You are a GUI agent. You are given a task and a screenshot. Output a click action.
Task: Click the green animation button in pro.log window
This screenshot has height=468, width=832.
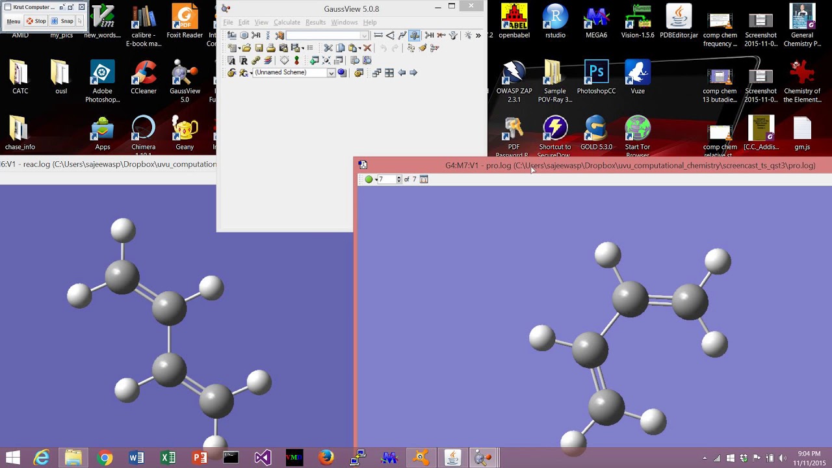tap(369, 179)
